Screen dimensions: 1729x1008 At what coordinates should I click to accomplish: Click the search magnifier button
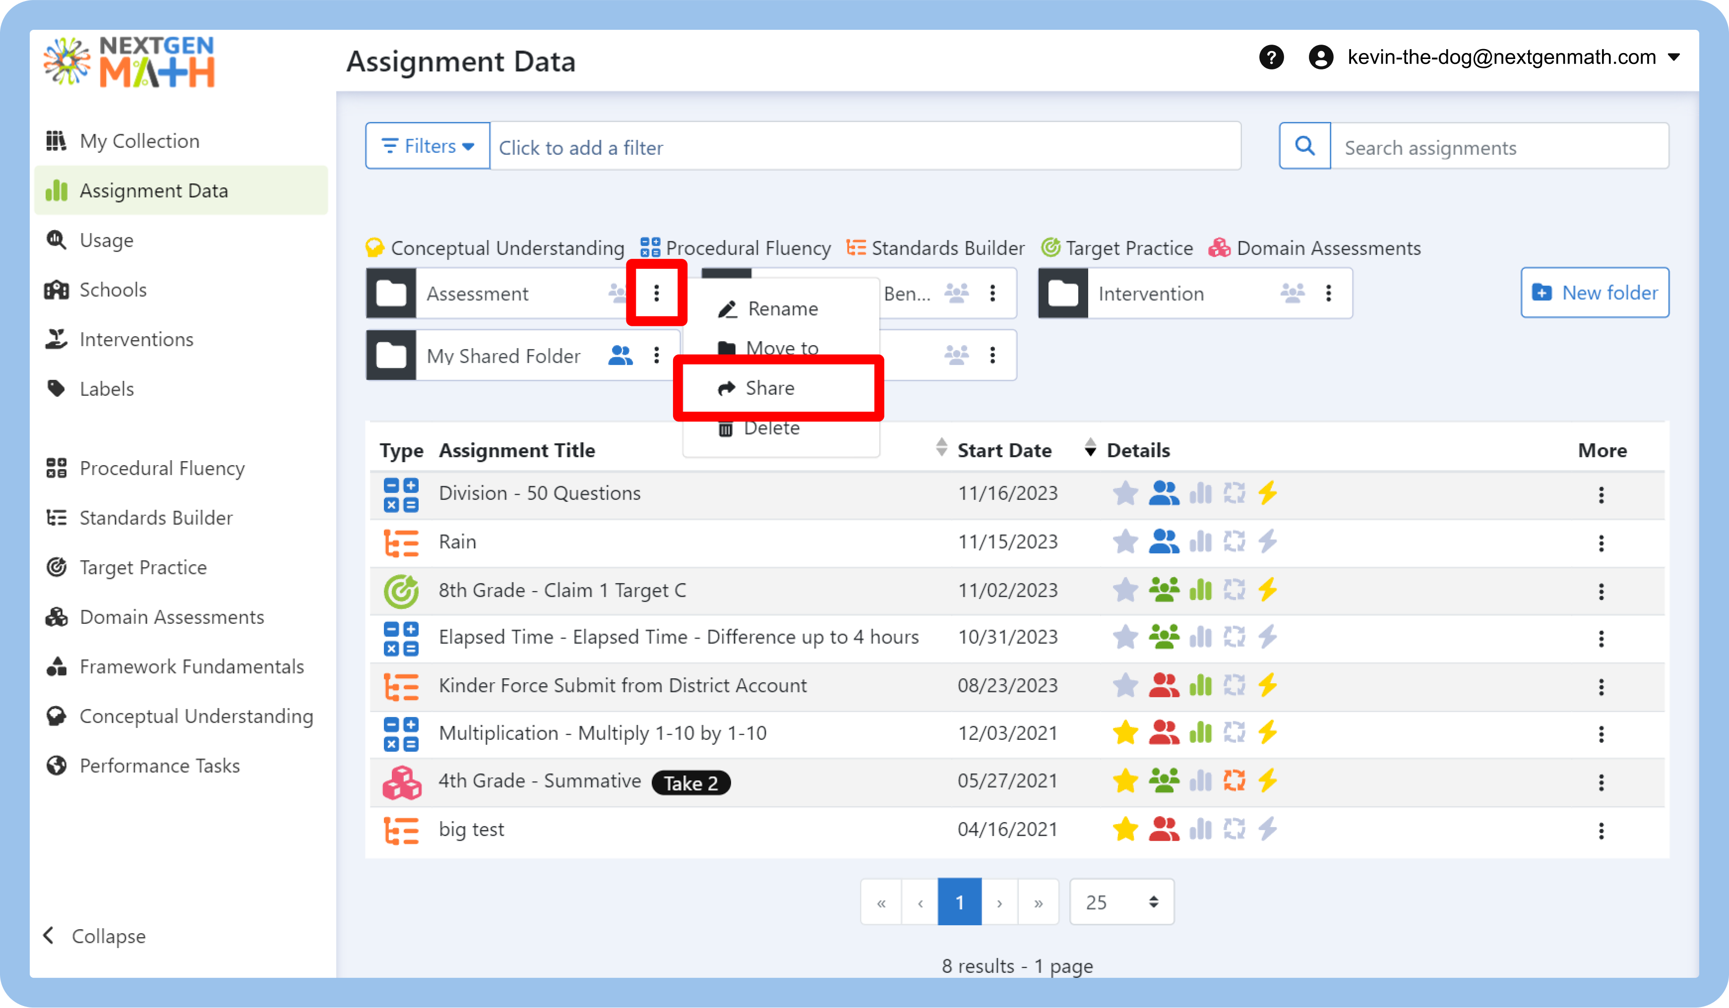click(1305, 146)
